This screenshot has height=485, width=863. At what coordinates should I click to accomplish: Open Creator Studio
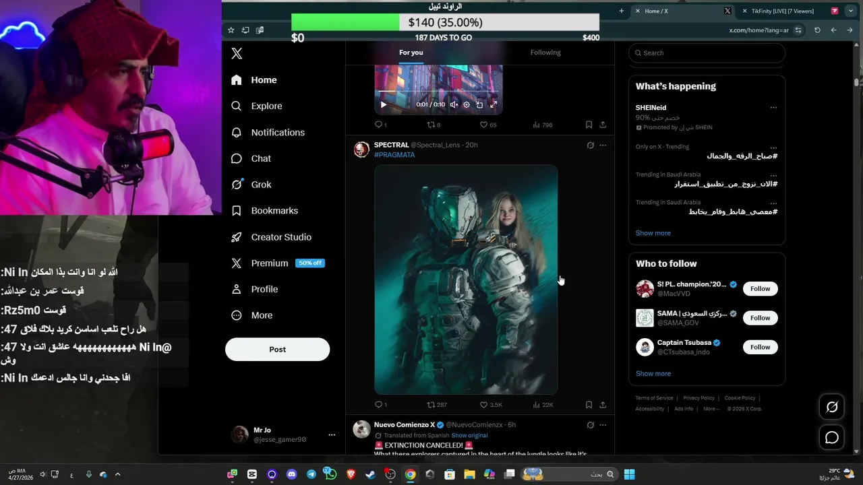click(271, 237)
